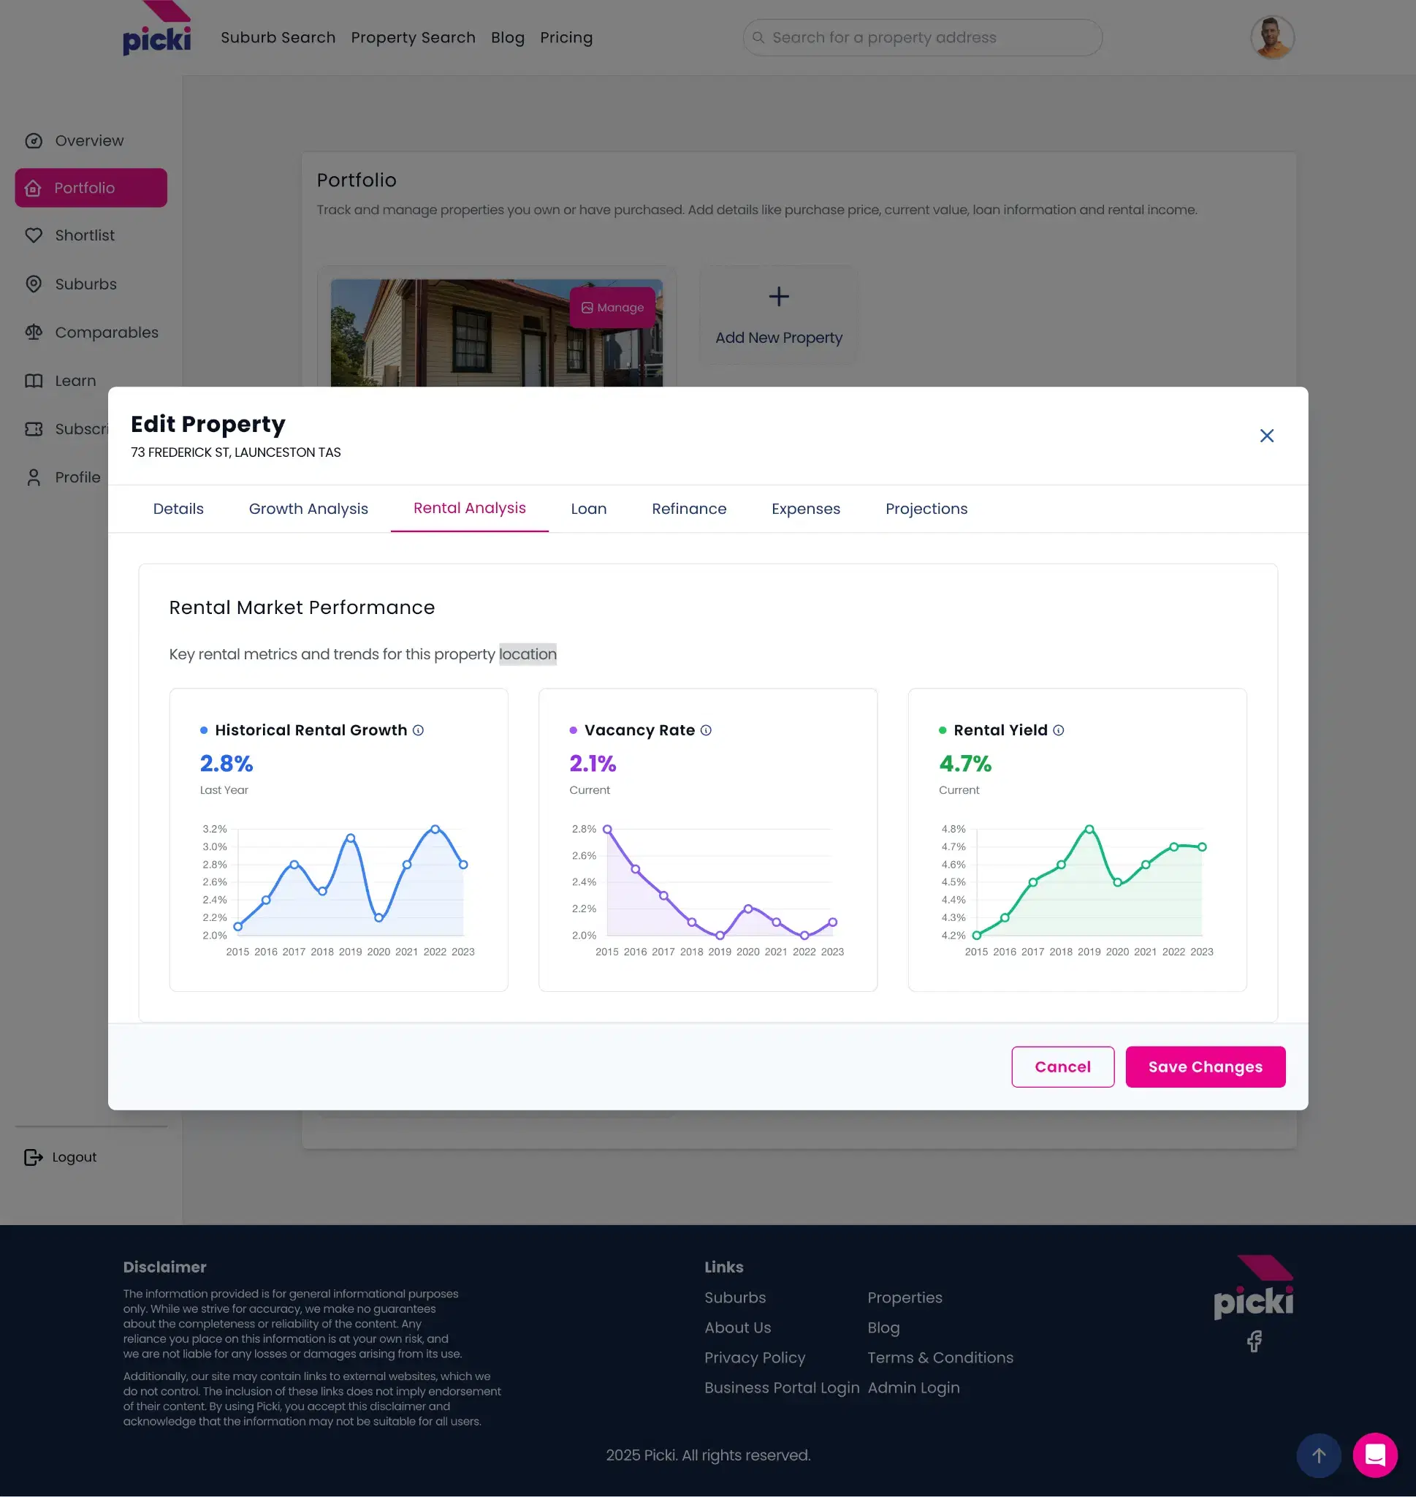The width and height of the screenshot is (1416, 1497).
Task: Click the property address search field
Action: pyautogui.click(x=922, y=37)
